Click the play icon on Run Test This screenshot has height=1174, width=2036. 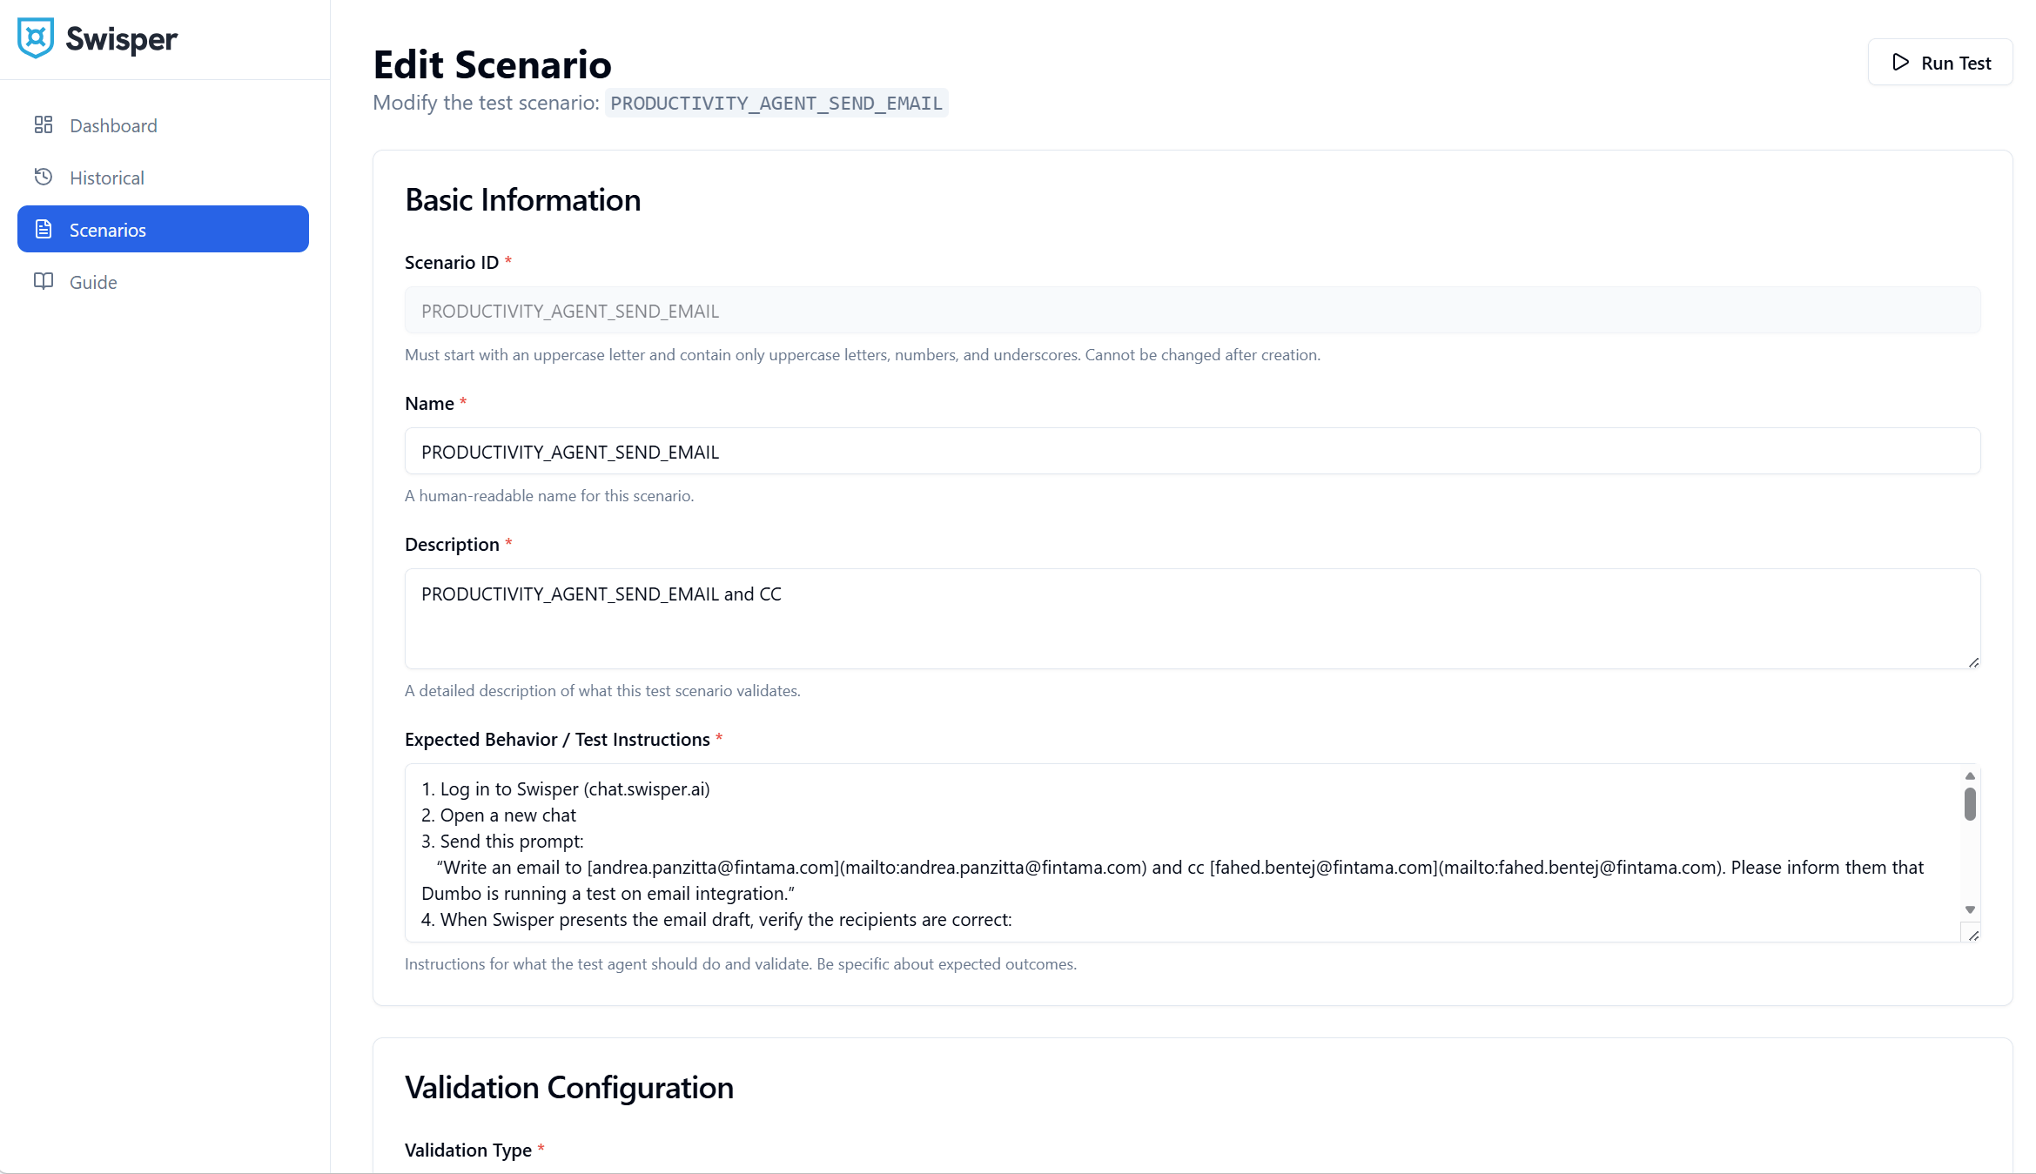pyautogui.click(x=1903, y=62)
